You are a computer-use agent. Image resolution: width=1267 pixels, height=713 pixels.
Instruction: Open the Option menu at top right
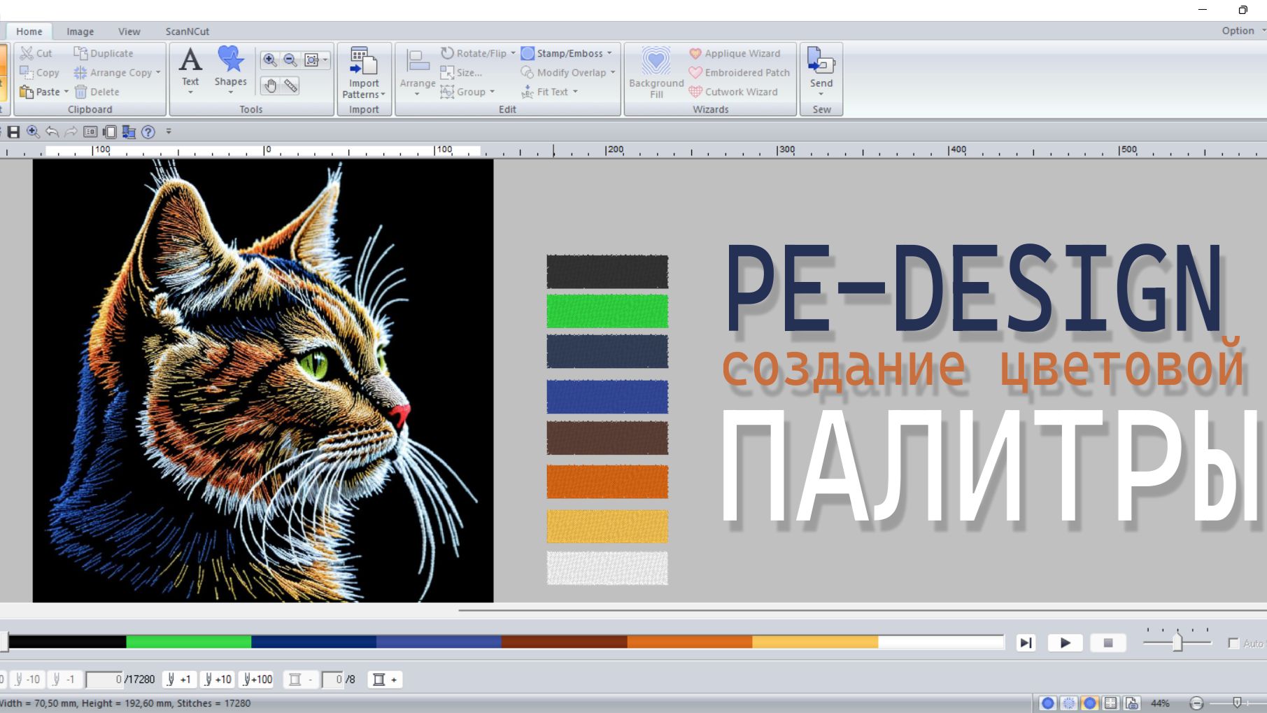[1239, 30]
